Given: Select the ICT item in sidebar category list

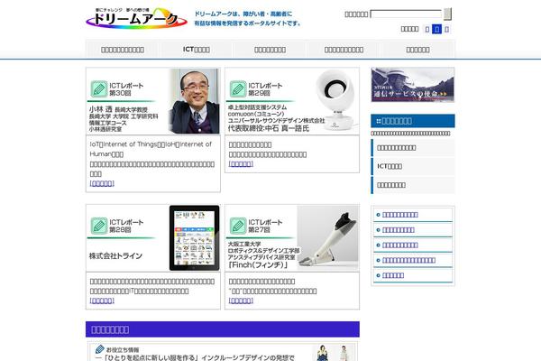Looking at the screenshot, I should coord(413,166).
